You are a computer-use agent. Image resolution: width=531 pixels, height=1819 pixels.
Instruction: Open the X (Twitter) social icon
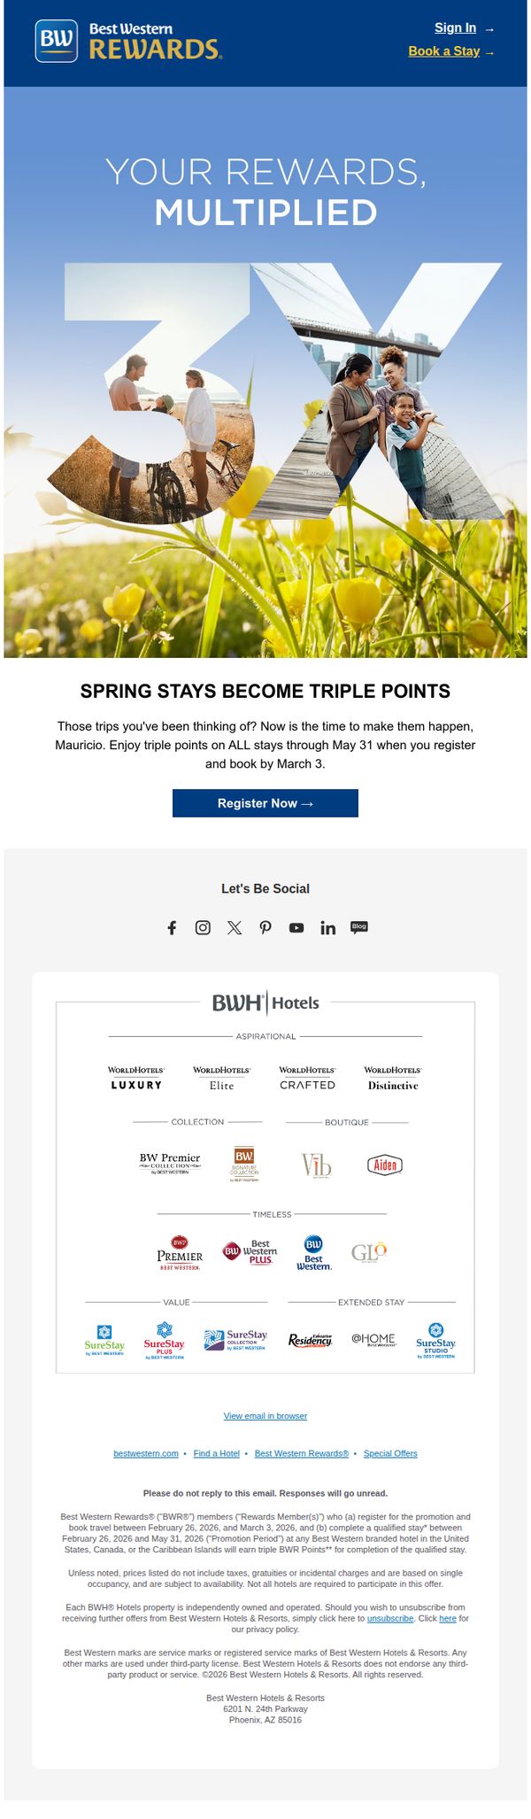click(234, 927)
